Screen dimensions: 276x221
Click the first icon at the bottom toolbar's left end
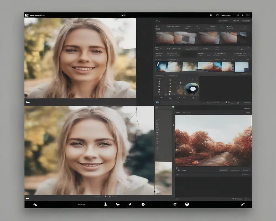[35, 205]
